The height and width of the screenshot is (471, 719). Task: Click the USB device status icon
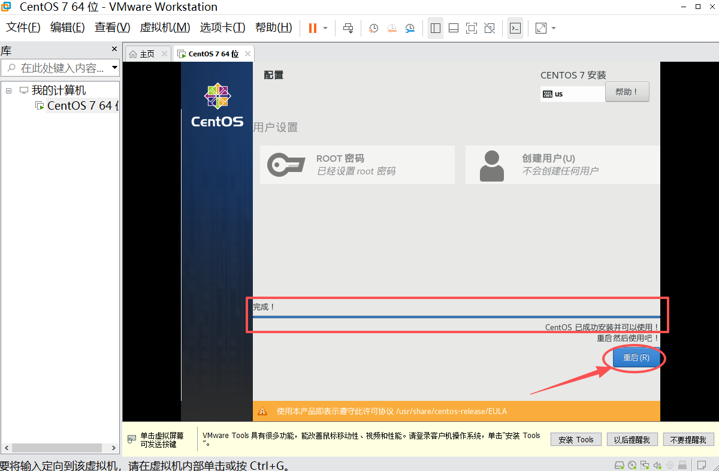(x=682, y=466)
